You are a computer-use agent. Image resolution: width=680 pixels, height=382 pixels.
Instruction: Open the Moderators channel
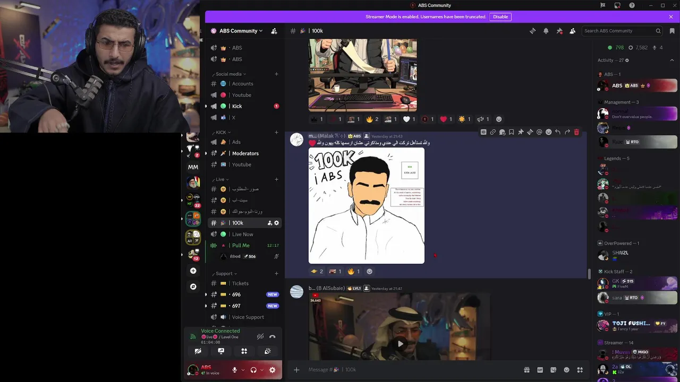click(245, 153)
